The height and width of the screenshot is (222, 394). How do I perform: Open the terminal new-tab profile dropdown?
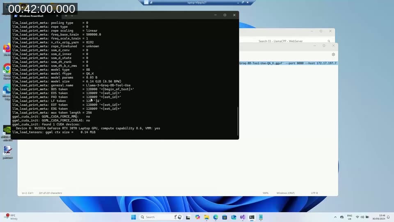(x=72, y=16)
